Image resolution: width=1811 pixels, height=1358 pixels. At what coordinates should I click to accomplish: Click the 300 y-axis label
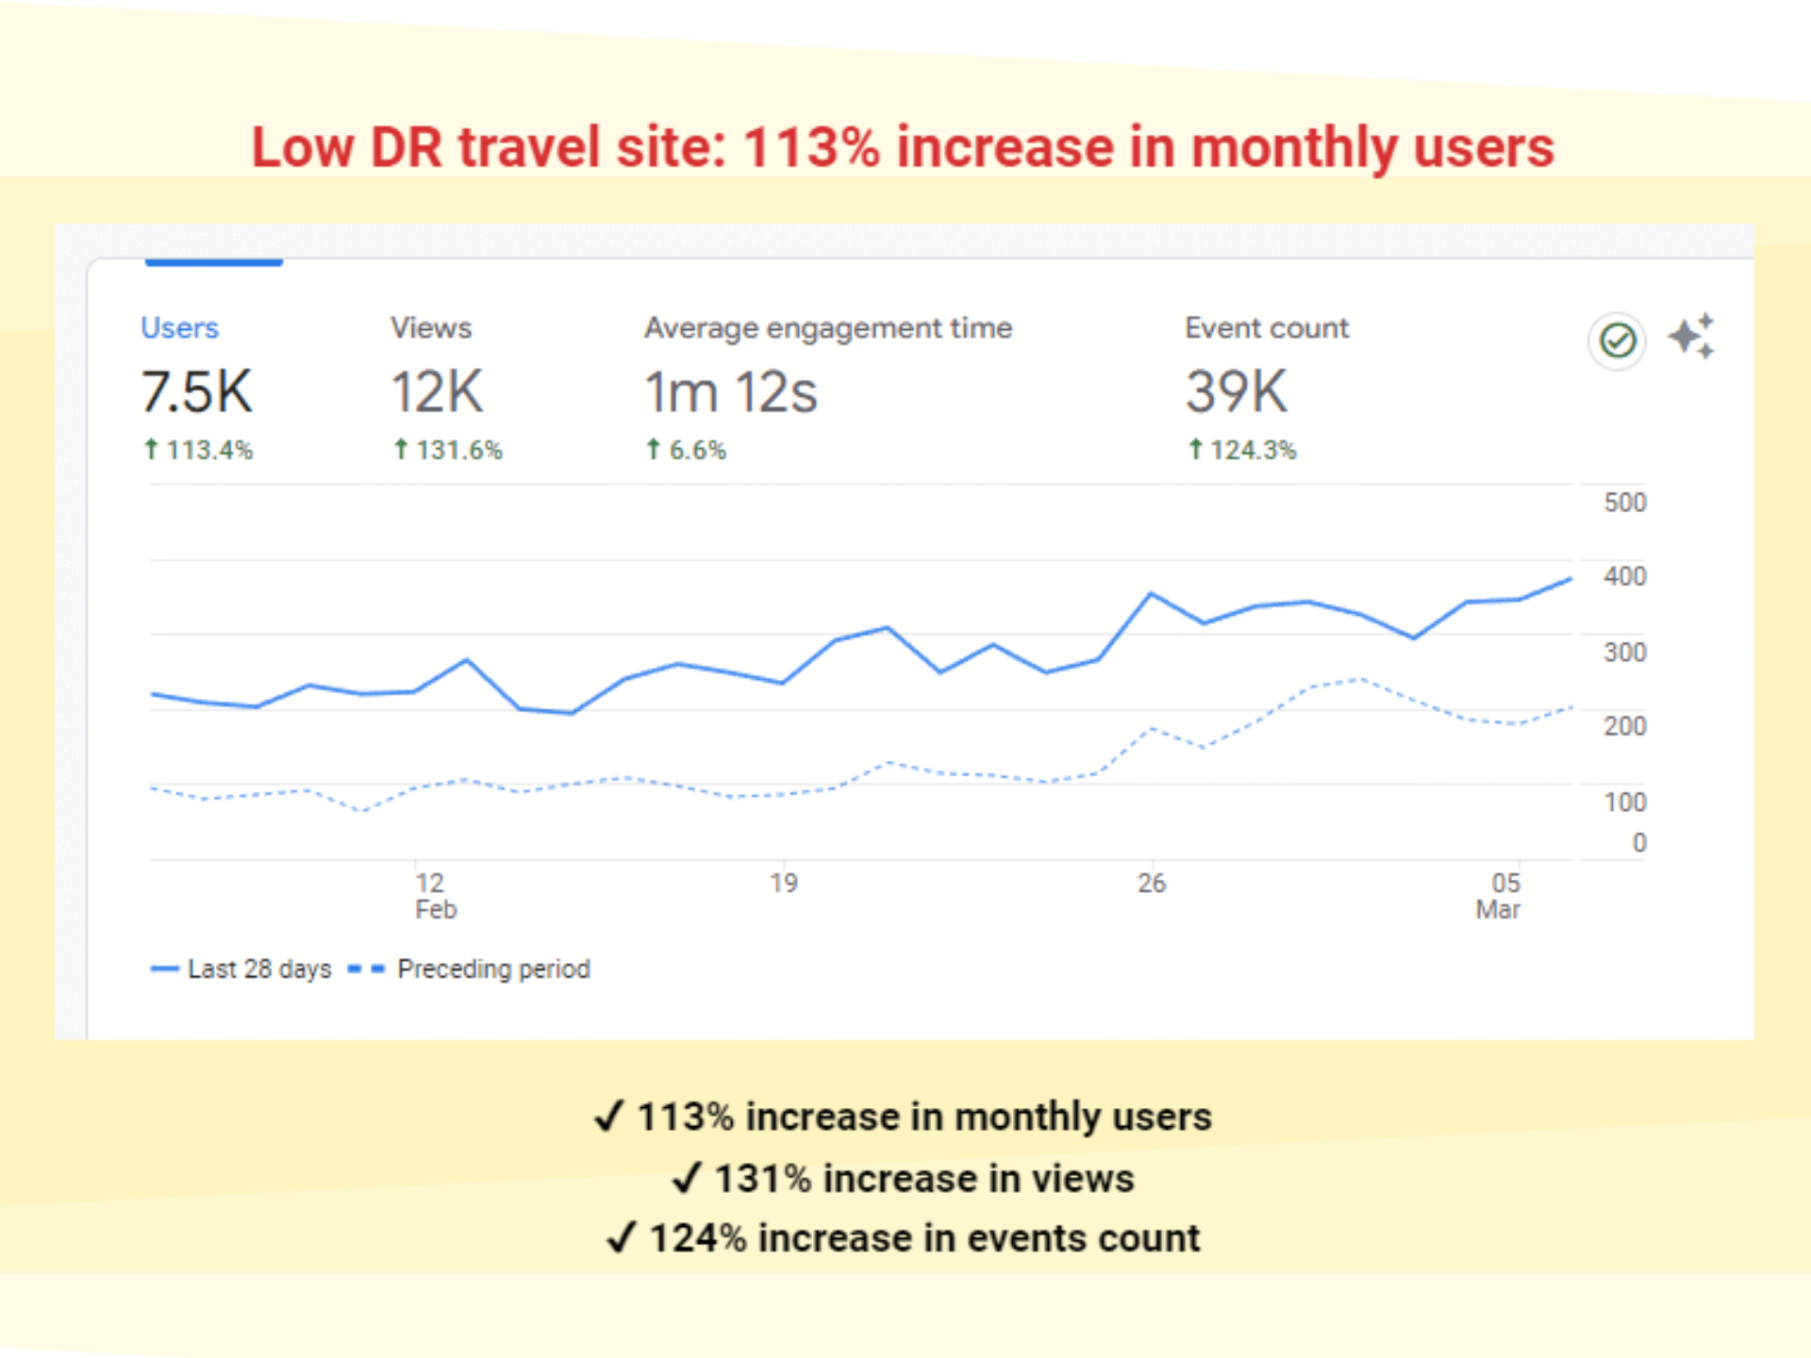tap(1625, 652)
